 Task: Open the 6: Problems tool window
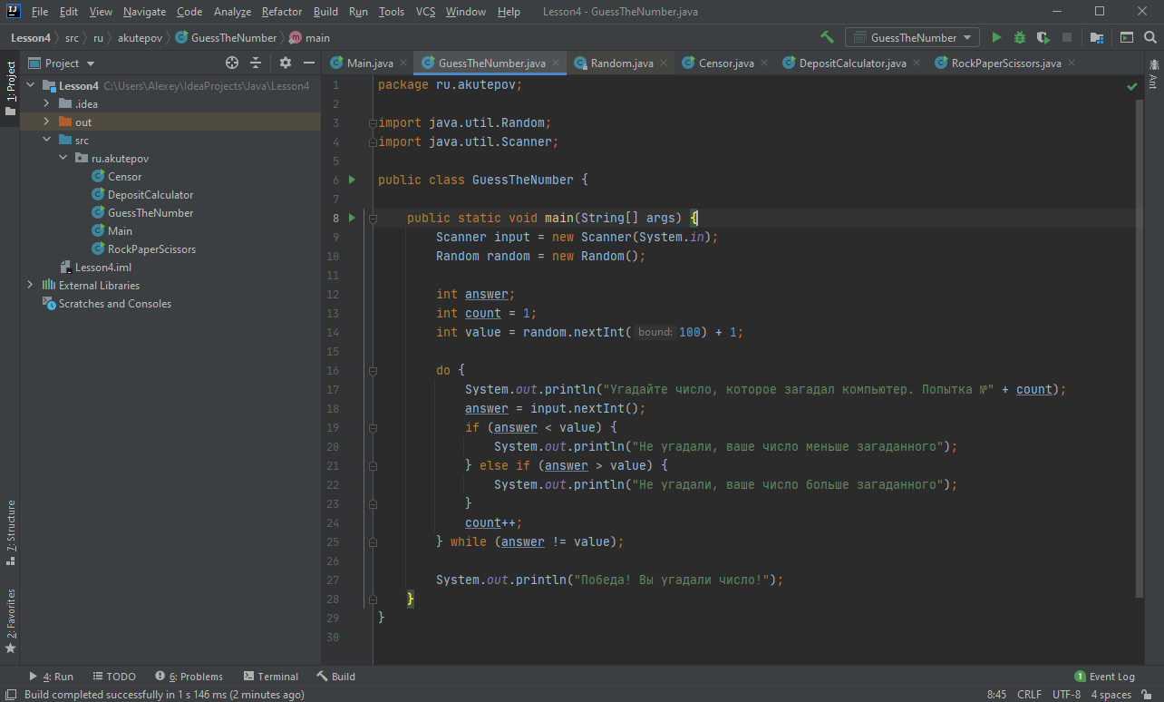click(189, 677)
